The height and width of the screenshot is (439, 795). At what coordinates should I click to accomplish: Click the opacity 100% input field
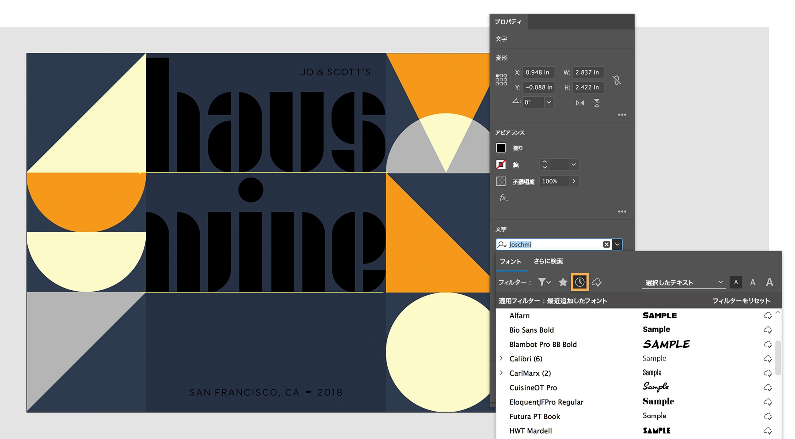coord(554,181)
